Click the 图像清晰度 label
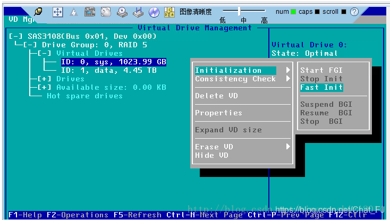390x220 pixels. tap(196, 12)
